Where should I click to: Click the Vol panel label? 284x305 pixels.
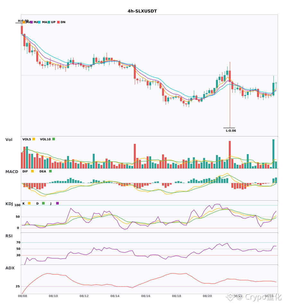9,140
